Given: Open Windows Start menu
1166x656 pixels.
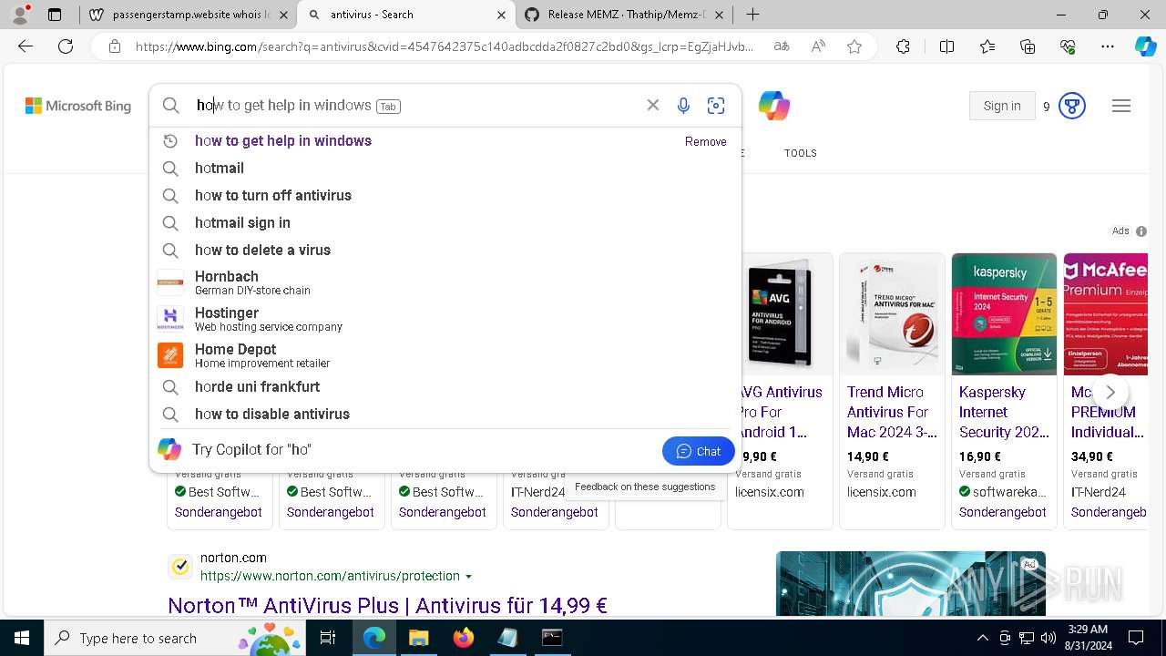Looking at the screenshot, I should tap(22, 638).
